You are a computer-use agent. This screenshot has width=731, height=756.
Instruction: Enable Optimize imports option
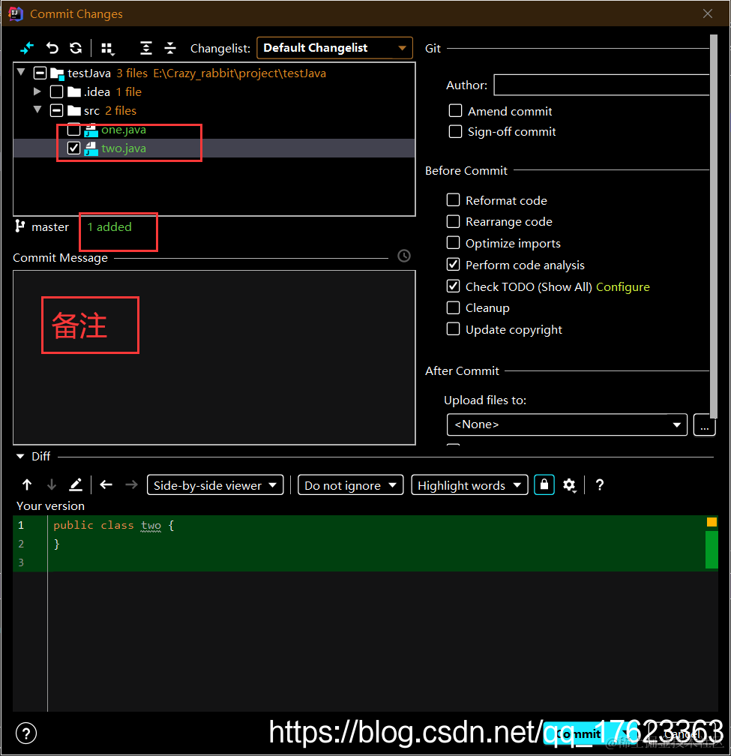click(x=453, y=242)
